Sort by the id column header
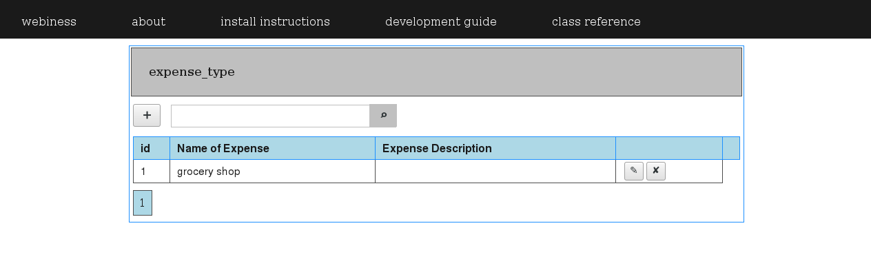The image size is (871, 259). tap(152, 148)
